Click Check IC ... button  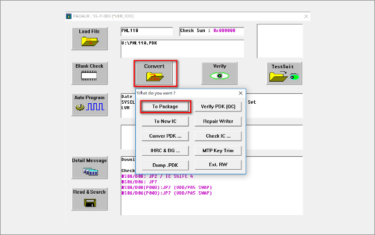point(218,136)
